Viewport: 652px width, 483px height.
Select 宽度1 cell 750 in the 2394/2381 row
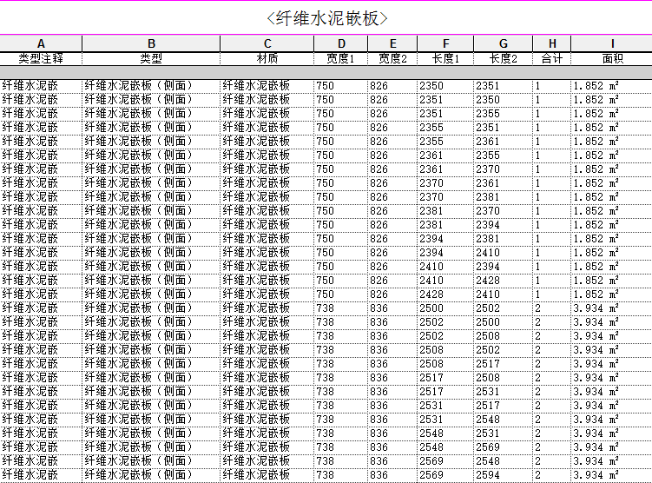(x=341, y=239)
